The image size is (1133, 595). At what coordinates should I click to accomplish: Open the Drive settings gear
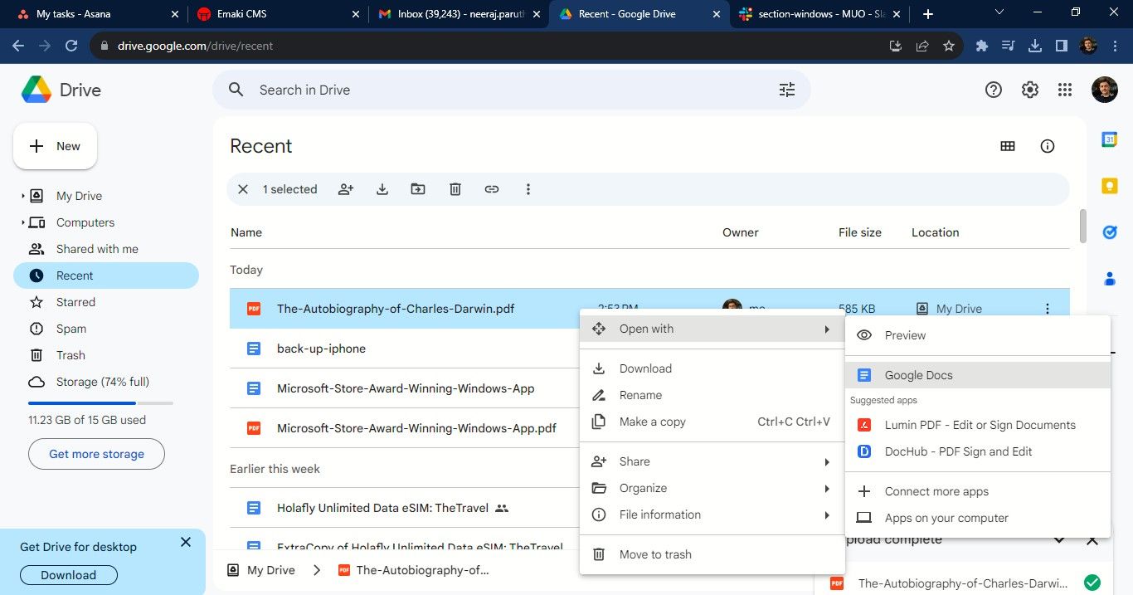1029,90
